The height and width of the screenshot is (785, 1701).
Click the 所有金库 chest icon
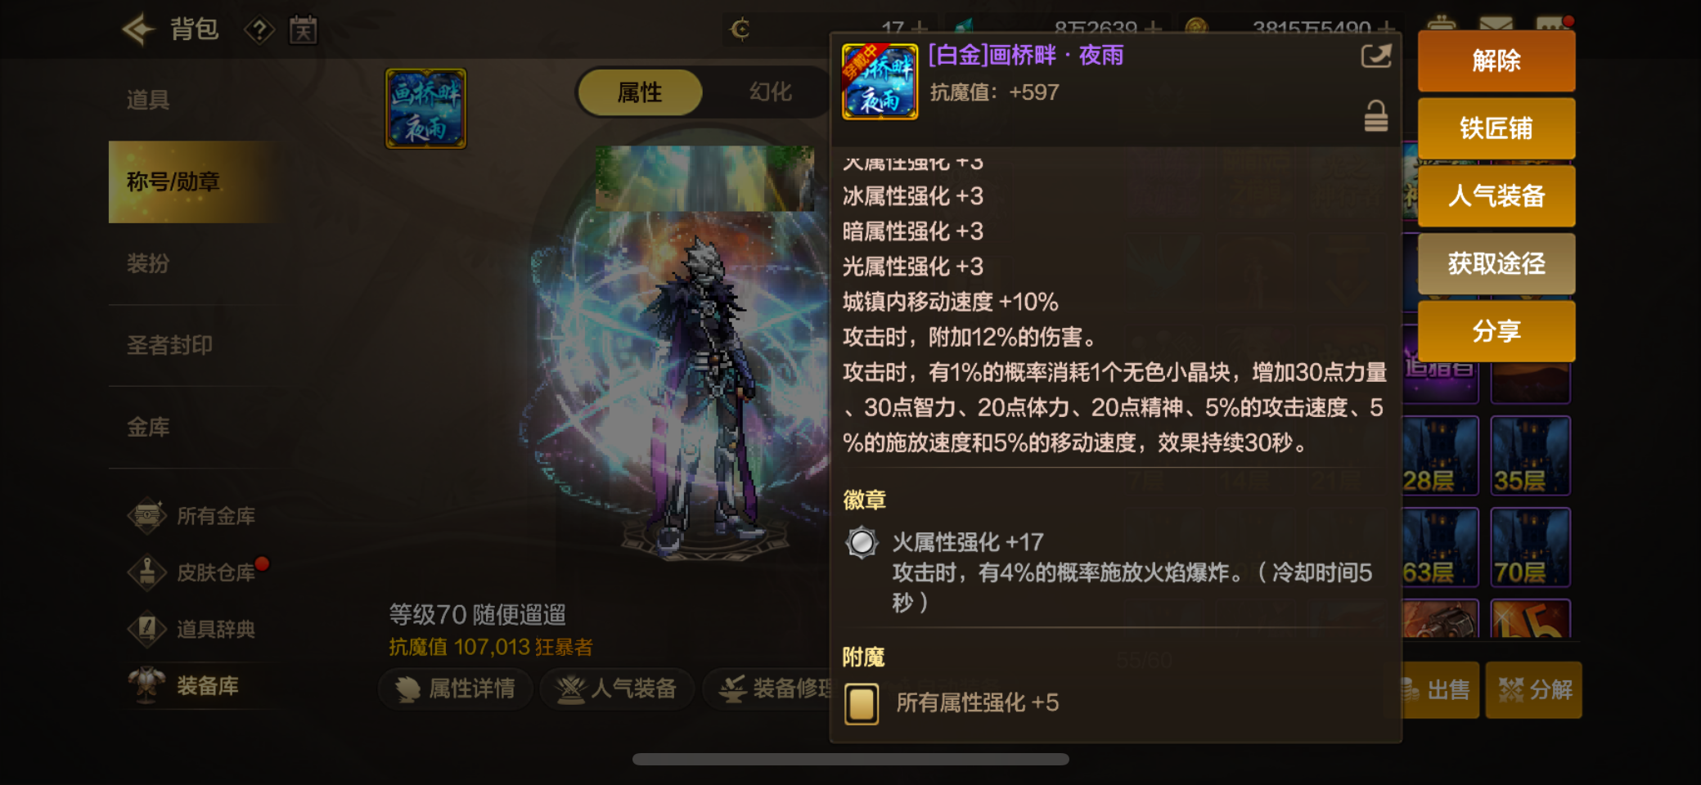click(x=147, y=516)
